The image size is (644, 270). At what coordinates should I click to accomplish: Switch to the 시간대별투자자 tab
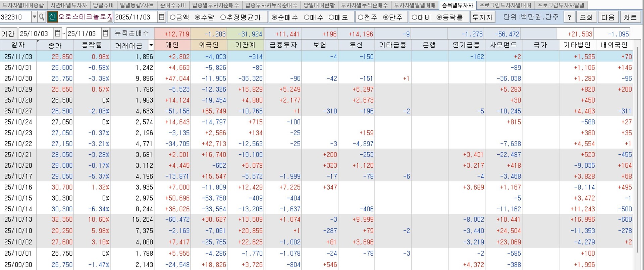[x=69, y=5]
